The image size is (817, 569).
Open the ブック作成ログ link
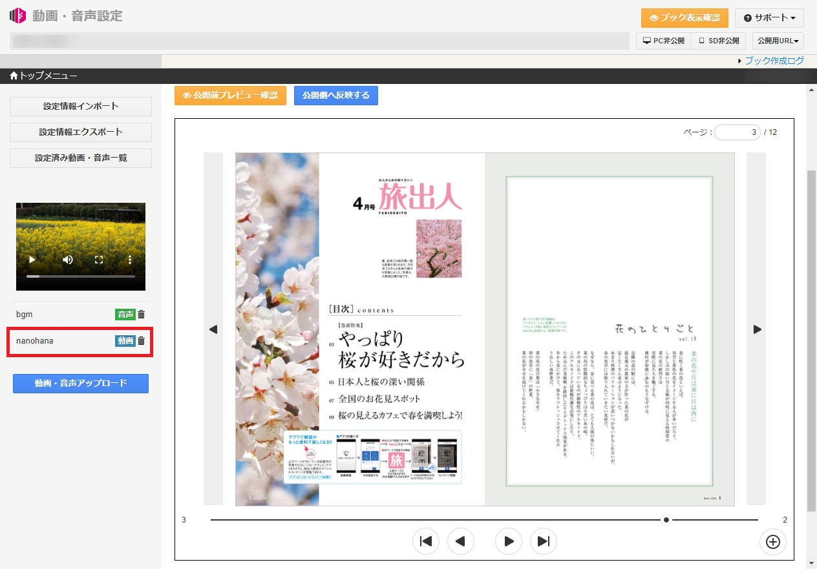pyautogui.click(x=774, y=61)
